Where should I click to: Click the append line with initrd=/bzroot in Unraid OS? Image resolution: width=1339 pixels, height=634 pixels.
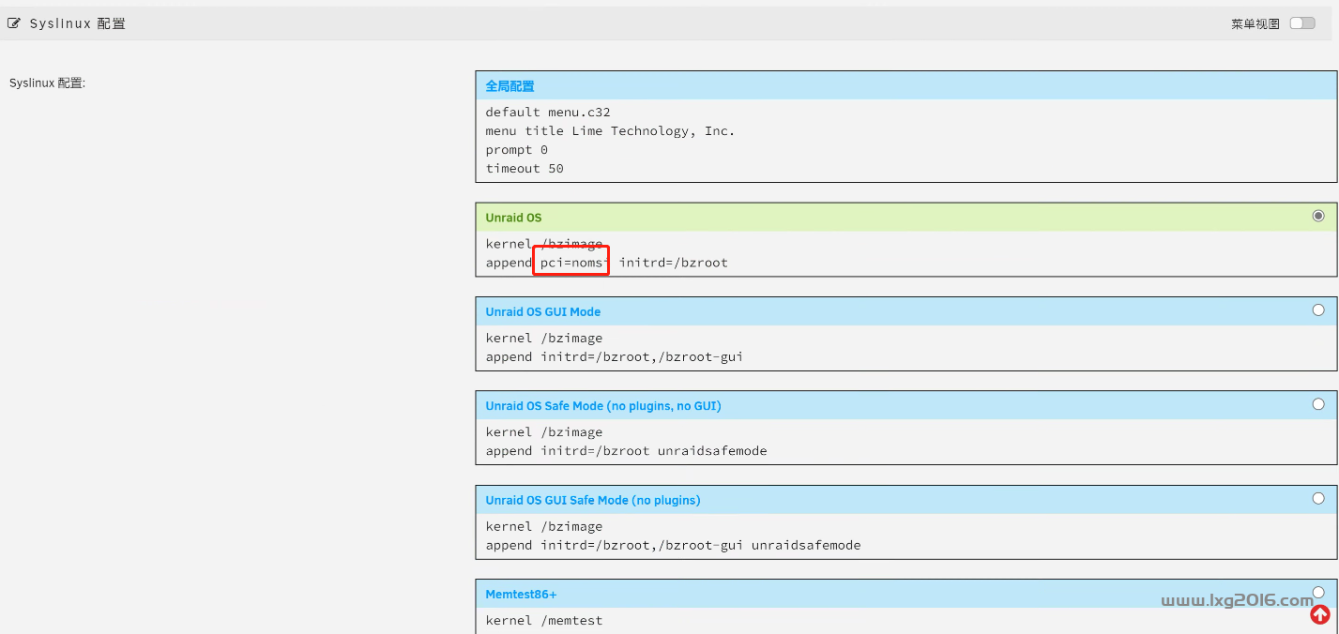click(606, 263)
